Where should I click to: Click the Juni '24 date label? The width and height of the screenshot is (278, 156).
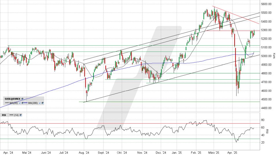tap(46, 153)
